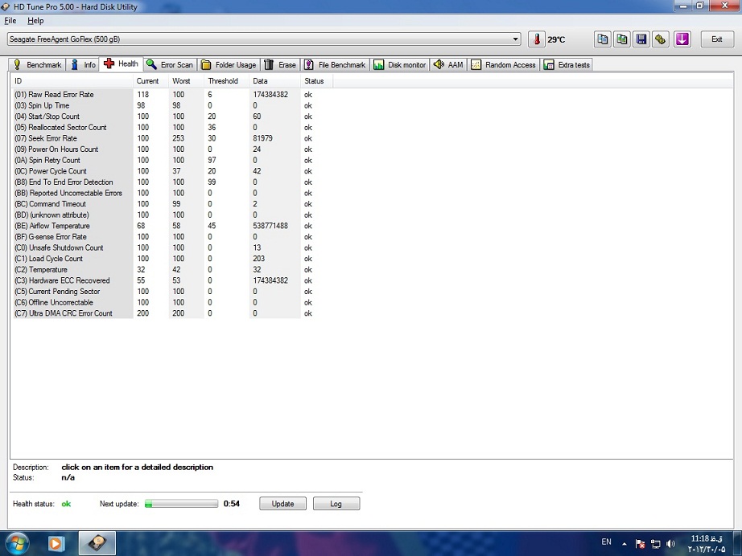Click the floppy disk save icon
Image resolution: width=742 pixels, height=556 pixels.
pyautogui.click(x=641, y=39)
